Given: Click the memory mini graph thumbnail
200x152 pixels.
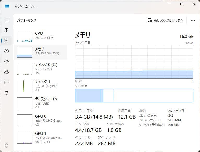Looking at the screenshot, I should [25, 52].
